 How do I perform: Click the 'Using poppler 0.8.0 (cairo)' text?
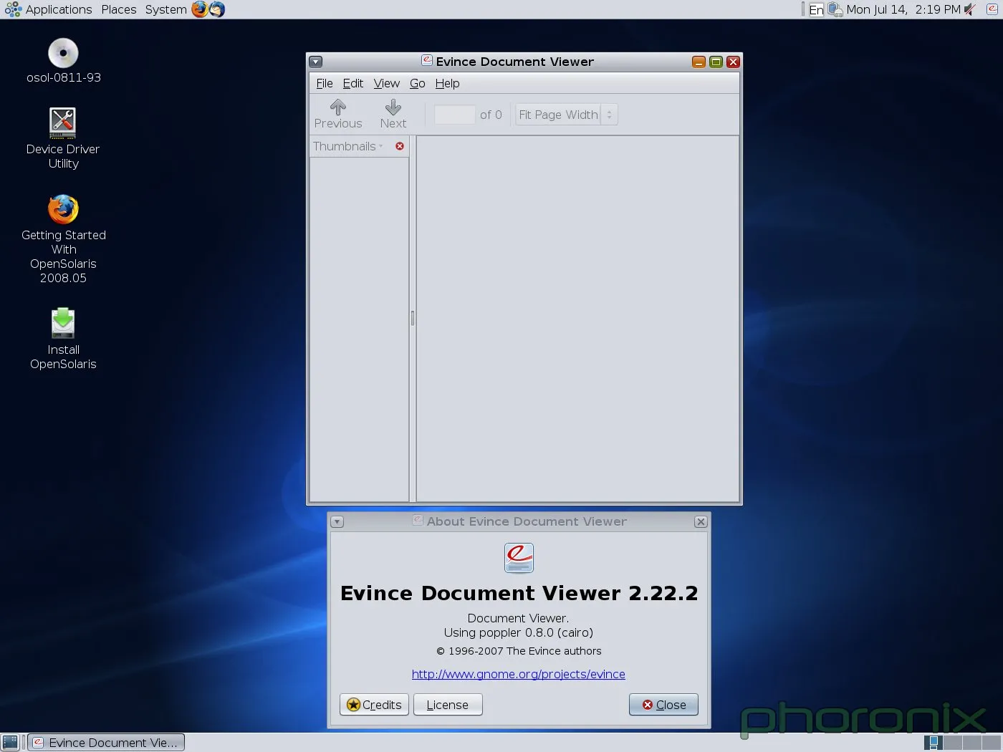[519, 632]
